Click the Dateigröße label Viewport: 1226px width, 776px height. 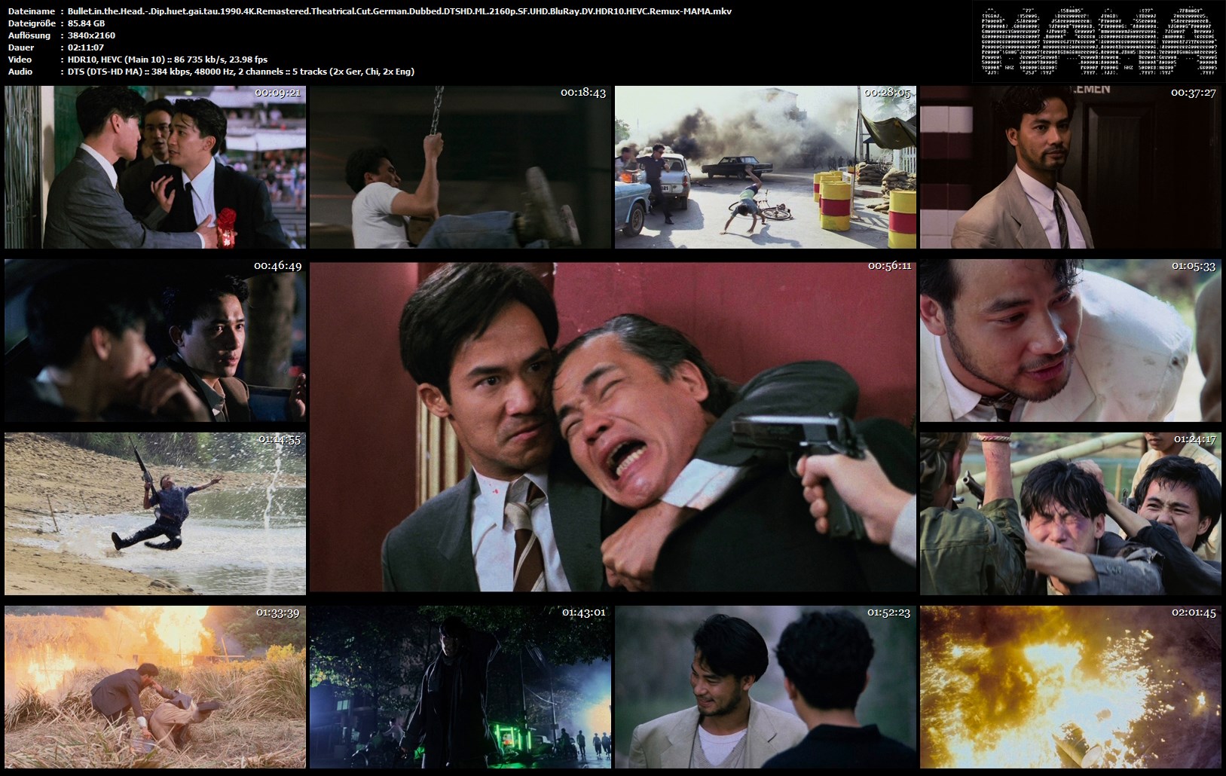(32, 23)
